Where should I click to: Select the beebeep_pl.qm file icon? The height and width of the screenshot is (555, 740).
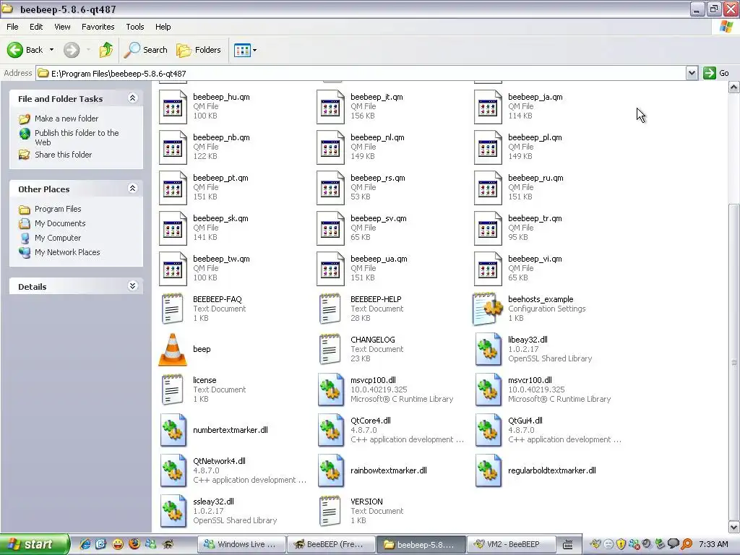(488, 147)
